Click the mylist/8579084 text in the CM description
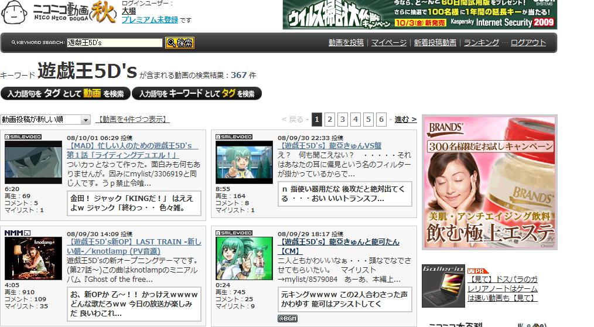Image resolution: width=594 pixels, height=327 pixels. [x=311, y=280]
